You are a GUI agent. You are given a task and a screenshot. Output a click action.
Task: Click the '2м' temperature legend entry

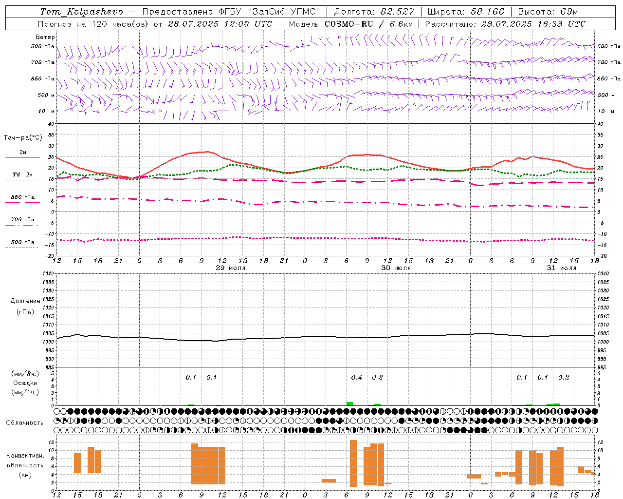[x=23, y=152]
